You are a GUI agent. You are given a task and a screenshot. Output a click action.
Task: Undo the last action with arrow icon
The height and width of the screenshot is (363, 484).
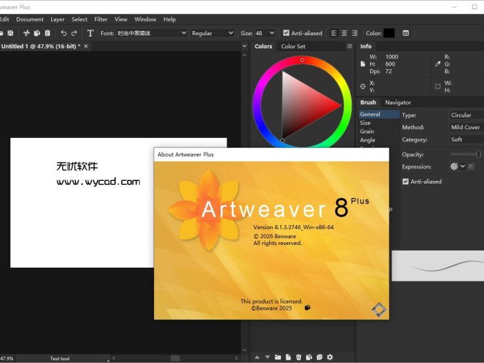click(x=64, y=33)
